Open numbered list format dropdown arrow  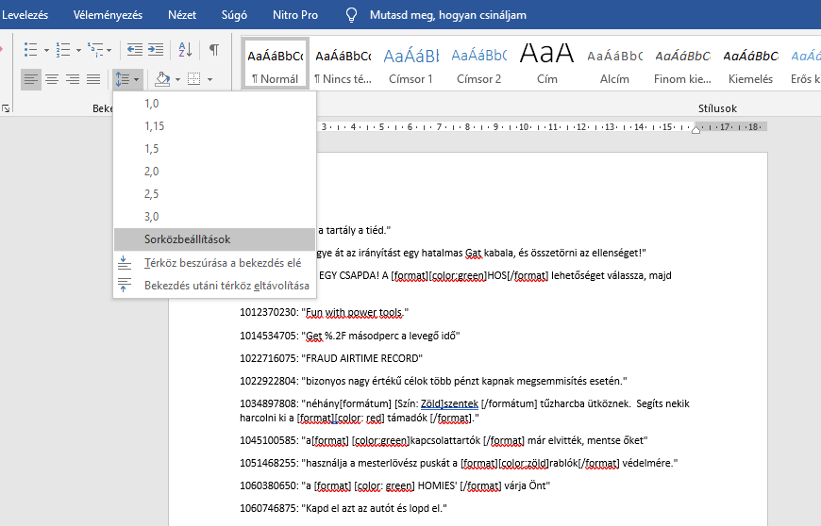(x=78, y=51)
